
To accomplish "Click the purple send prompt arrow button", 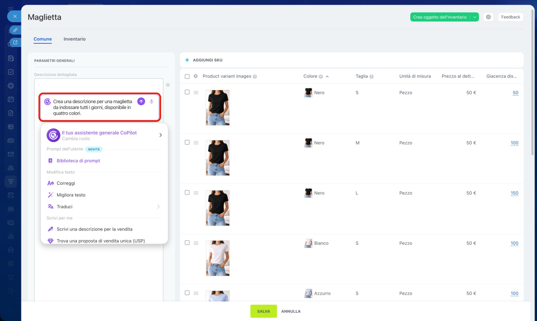I will pos(141,101).
